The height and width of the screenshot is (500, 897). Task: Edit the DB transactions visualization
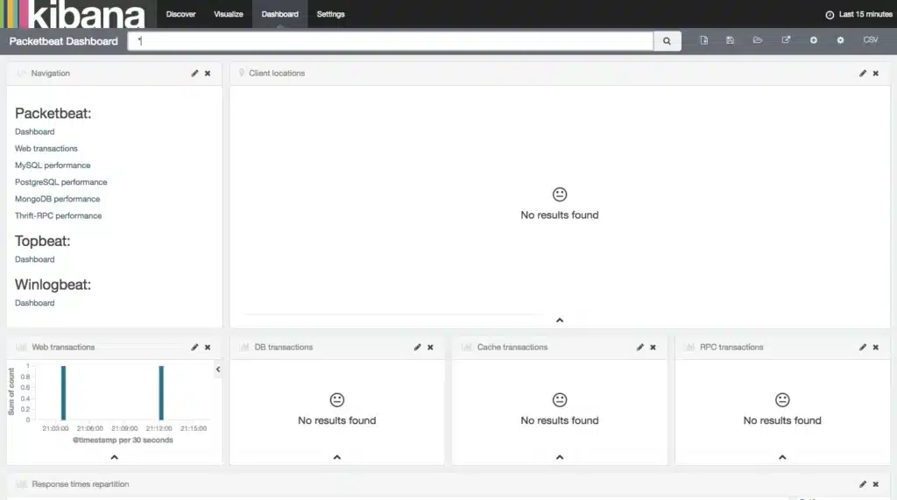coord(418,348)
